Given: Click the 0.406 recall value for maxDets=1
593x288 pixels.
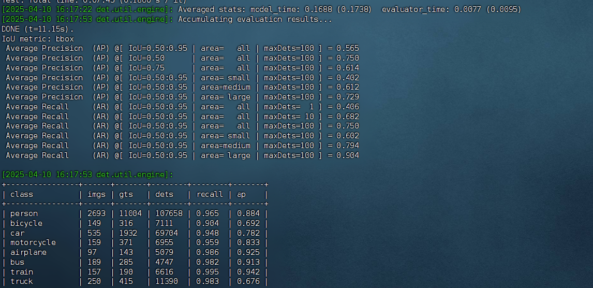Looking at the screenshot, I should 348,107.
